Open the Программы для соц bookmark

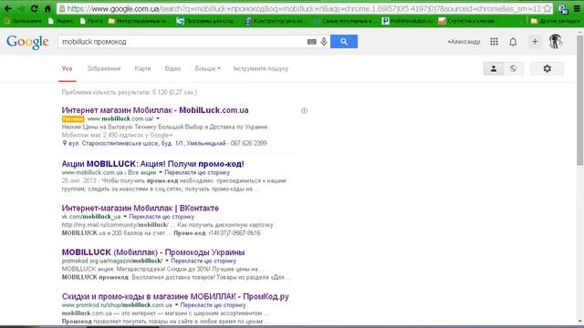pos(206,21)
